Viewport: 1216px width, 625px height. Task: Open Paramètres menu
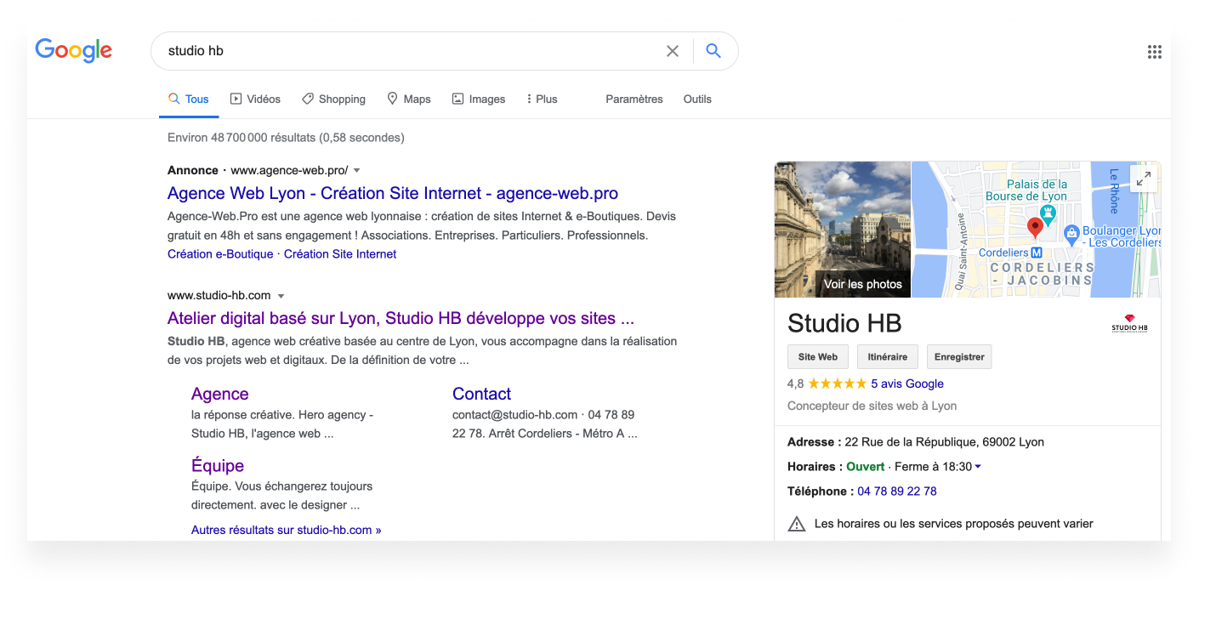[x=634, y=99]
